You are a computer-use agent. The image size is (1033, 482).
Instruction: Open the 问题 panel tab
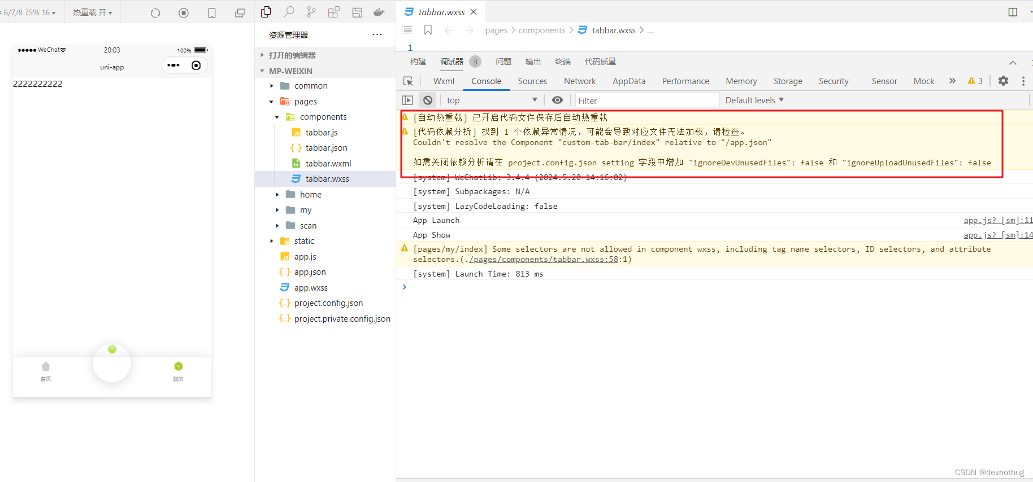click(x=504, y=62)
